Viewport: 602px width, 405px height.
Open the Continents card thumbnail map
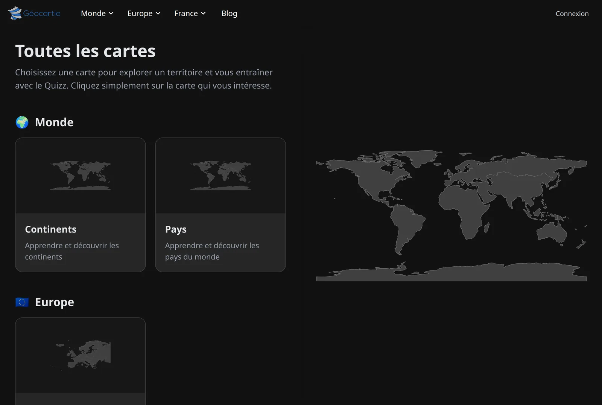tap(81, 176)
